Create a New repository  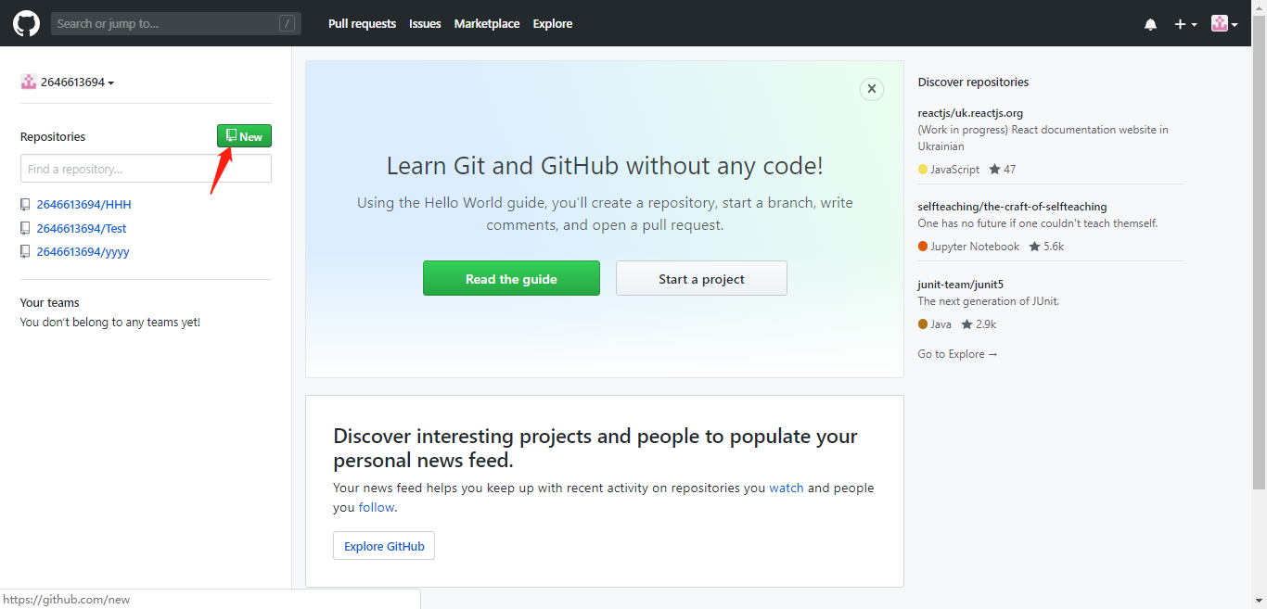click(x=244, y=136)
